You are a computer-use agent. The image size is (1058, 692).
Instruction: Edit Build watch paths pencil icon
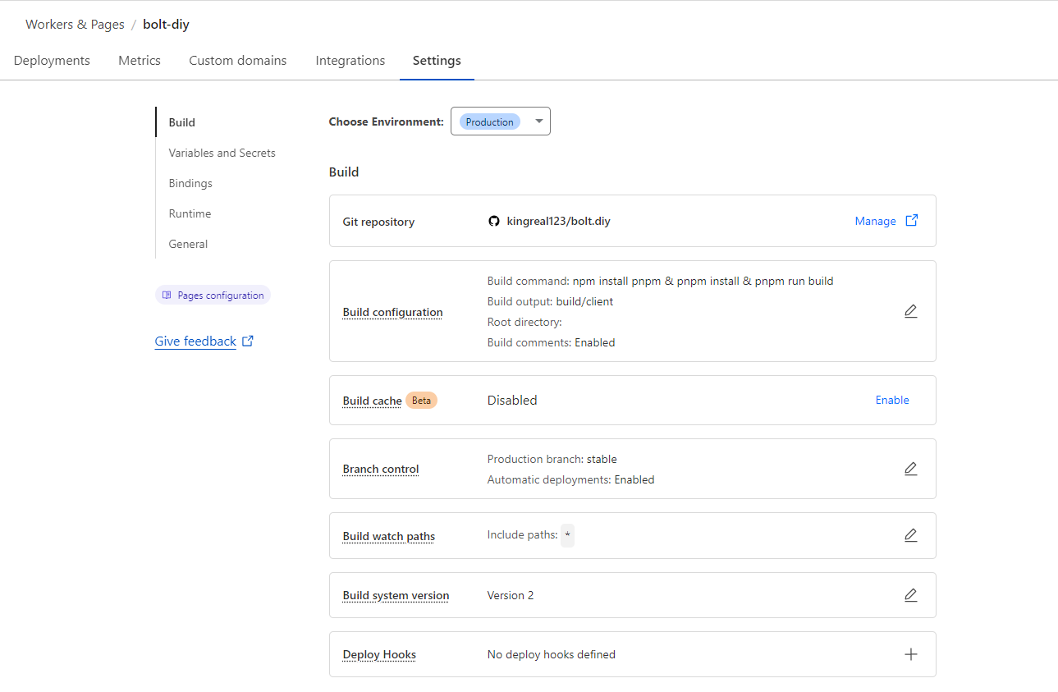(910, 535)
